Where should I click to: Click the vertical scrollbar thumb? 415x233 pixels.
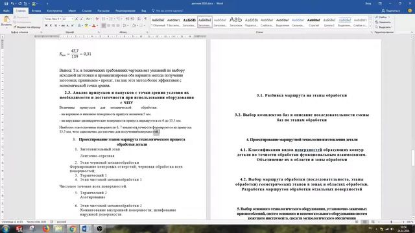(413, 158)
